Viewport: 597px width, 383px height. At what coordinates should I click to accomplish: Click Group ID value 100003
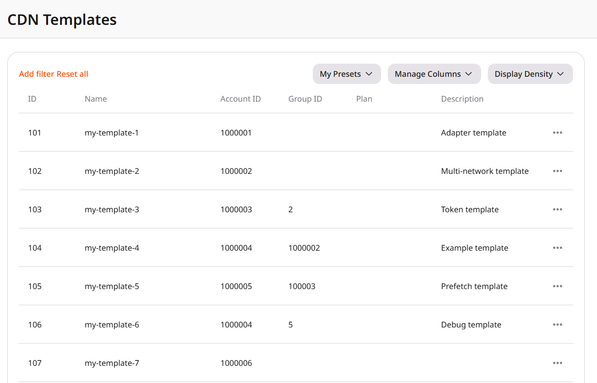tap(302, 286)
